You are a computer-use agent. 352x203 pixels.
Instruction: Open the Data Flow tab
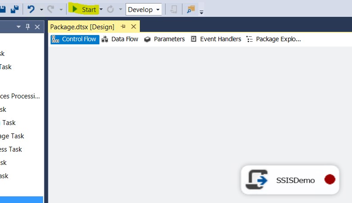point(120,39)
